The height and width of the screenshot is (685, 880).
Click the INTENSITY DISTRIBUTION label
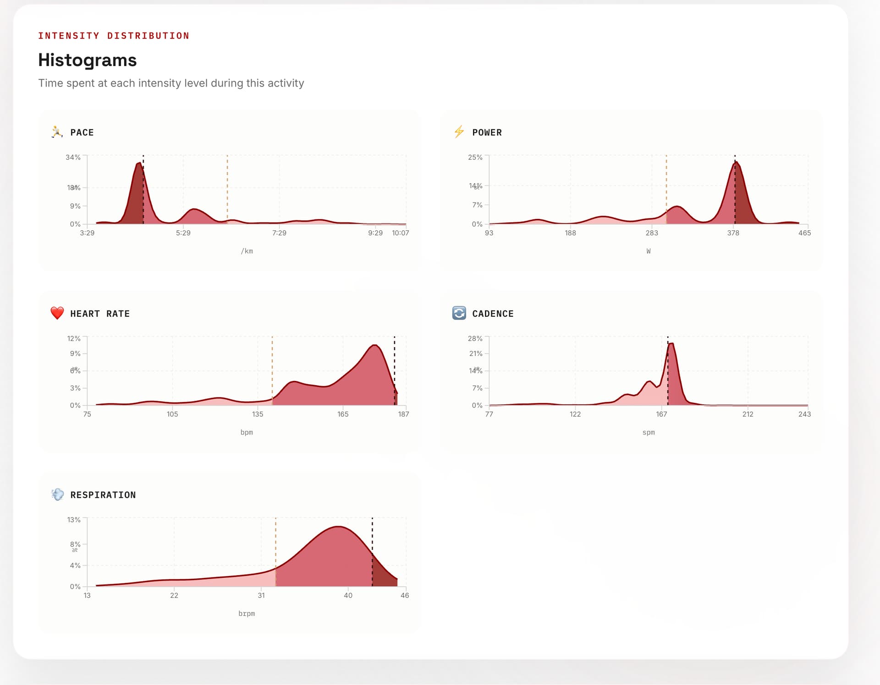coord(114,36)
